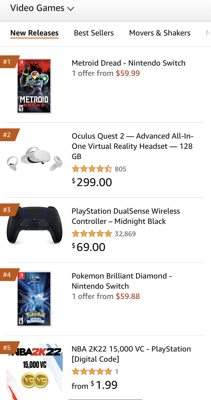Open the Metroid Dread - Nintendo Switch title

point(128,63)
